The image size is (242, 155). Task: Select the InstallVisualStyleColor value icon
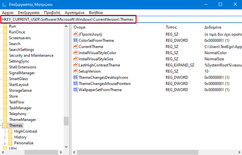point(75,53)
